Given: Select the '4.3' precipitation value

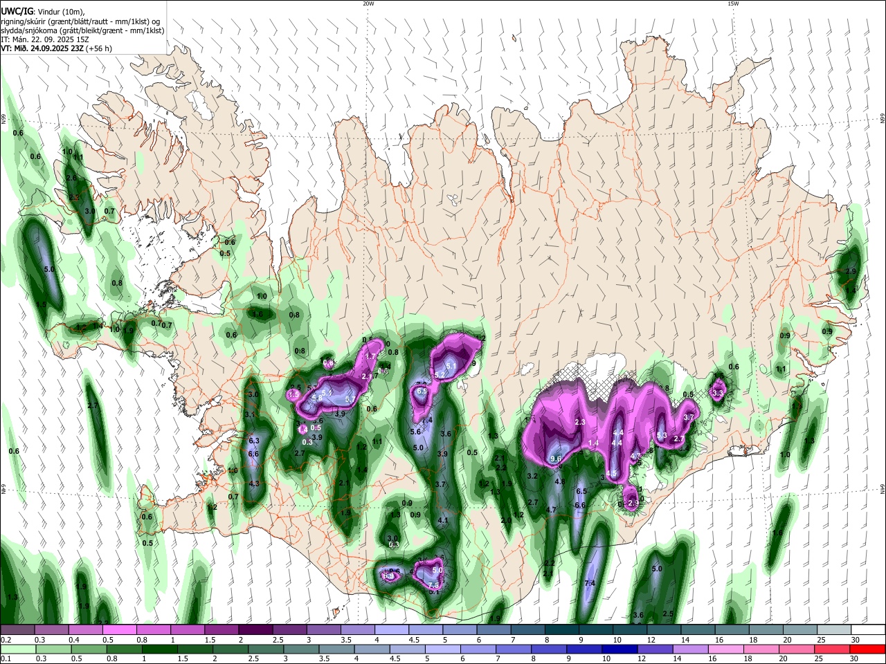Looking at the screenshot, I should tap(253, 483).
